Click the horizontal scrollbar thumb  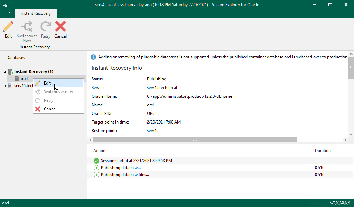[195, 140]
